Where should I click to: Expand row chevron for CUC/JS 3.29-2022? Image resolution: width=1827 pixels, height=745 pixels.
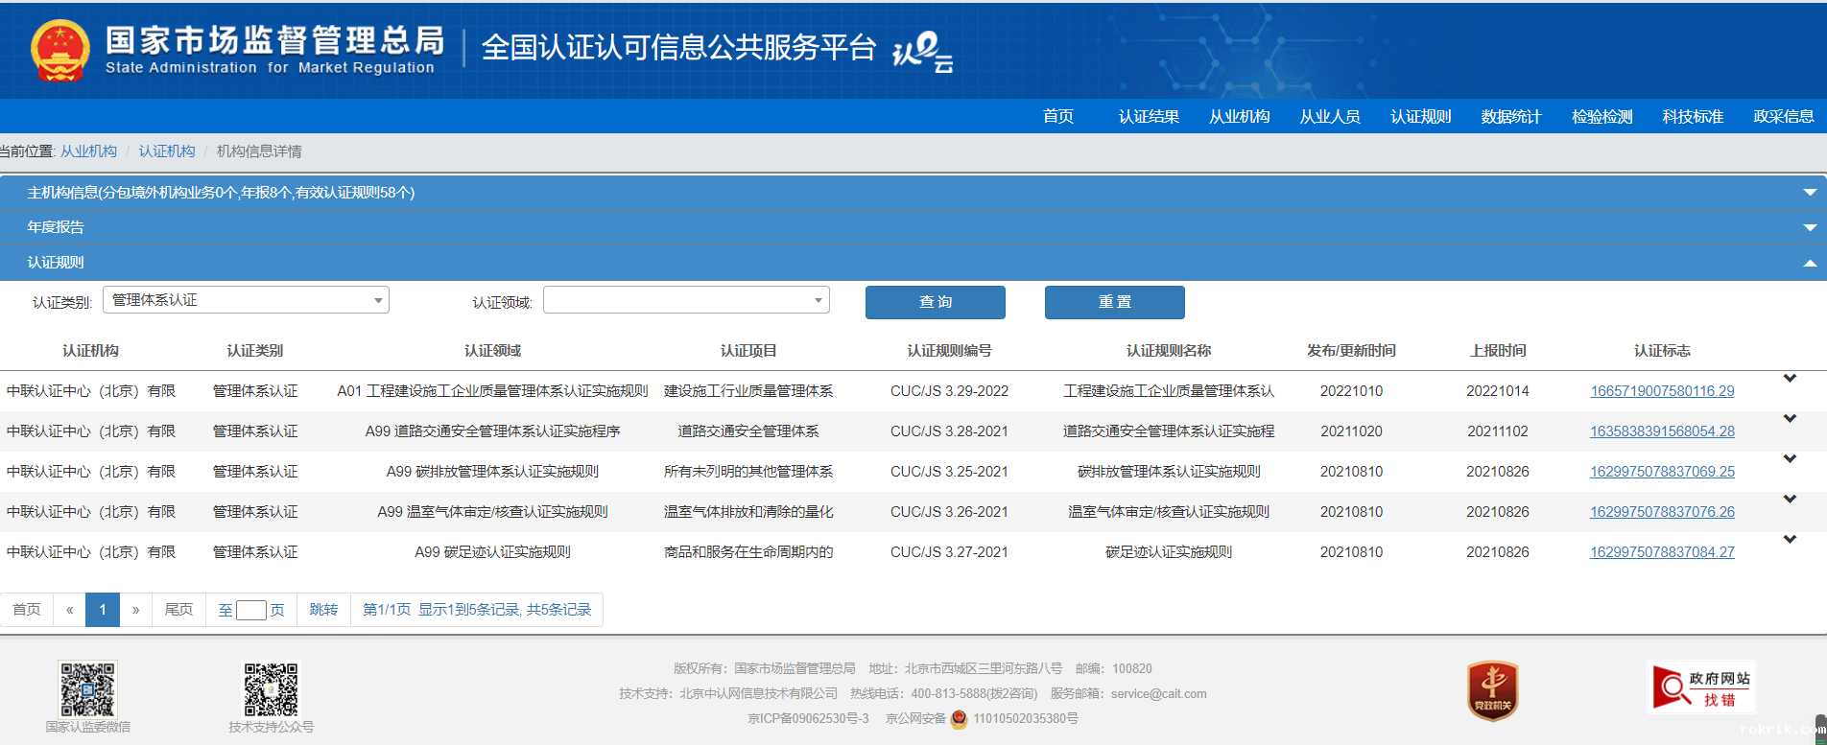point(1790,379)
